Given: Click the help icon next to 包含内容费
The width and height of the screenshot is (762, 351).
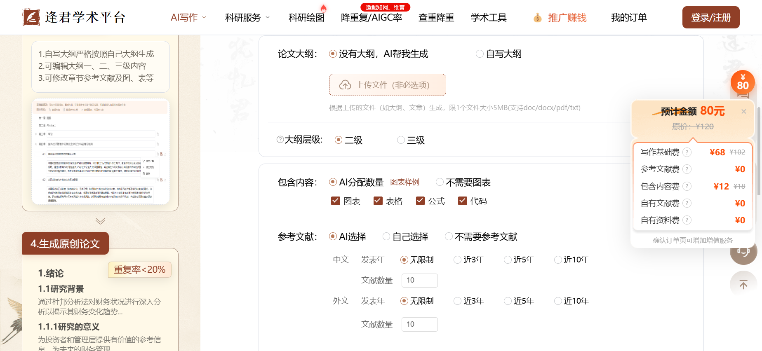Looking at the screenshot, I should pyautogui.click(x=687, y=186).
